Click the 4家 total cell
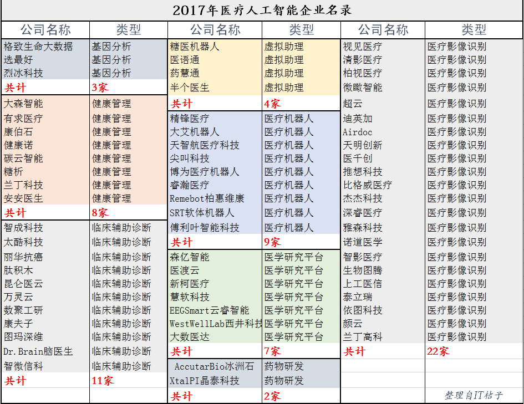This screenshot has width=524, height=404. tap(272, 104)
